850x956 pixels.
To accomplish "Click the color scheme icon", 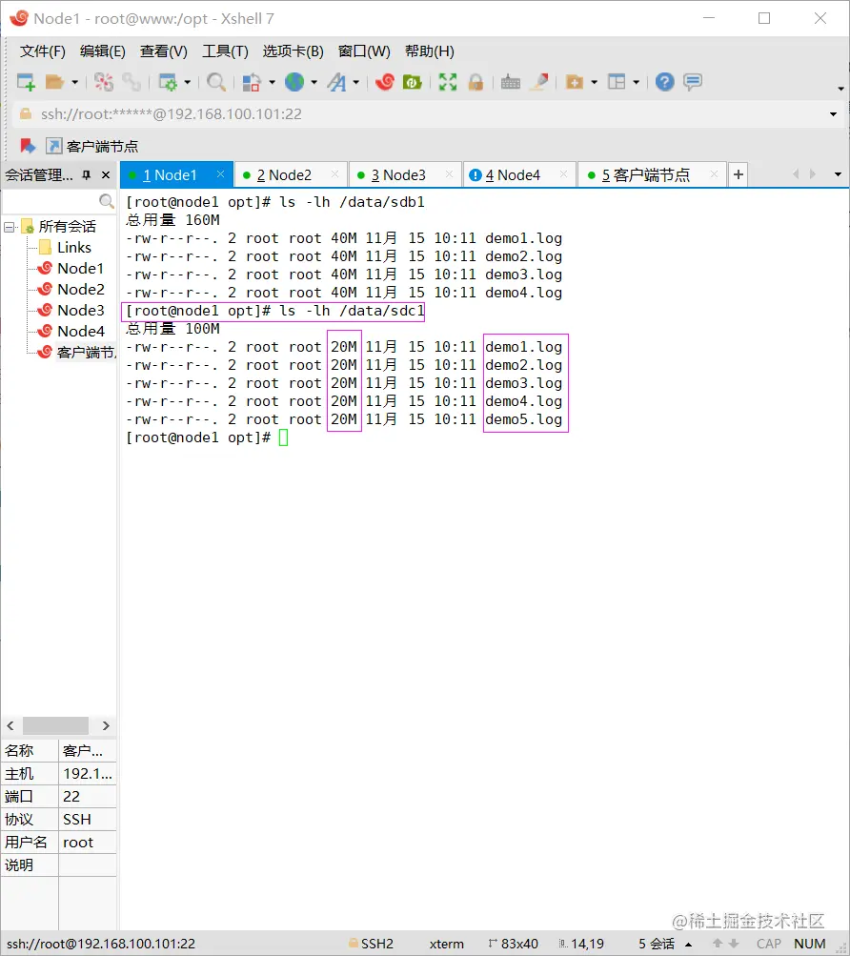I will click(x=252, y=82).
